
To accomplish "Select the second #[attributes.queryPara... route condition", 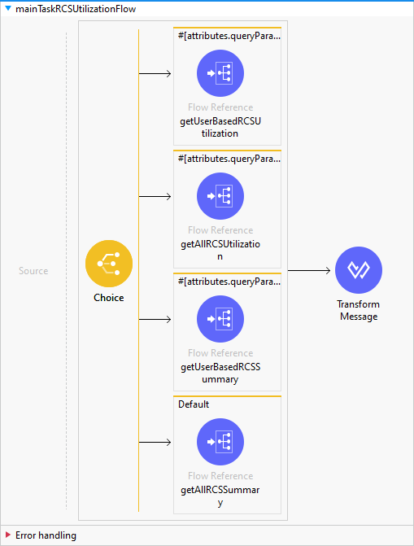I will click(x=229, y=159).
